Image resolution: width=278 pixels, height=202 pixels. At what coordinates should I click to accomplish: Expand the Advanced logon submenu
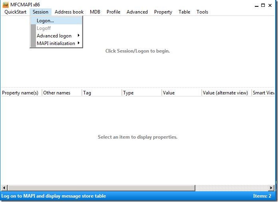click(x=56, y=36)
